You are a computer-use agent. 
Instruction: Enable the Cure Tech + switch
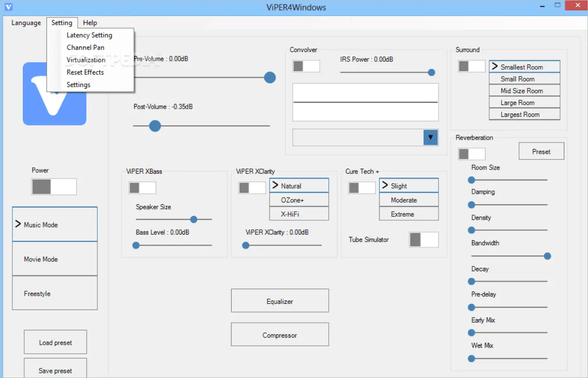pos(362,188)
